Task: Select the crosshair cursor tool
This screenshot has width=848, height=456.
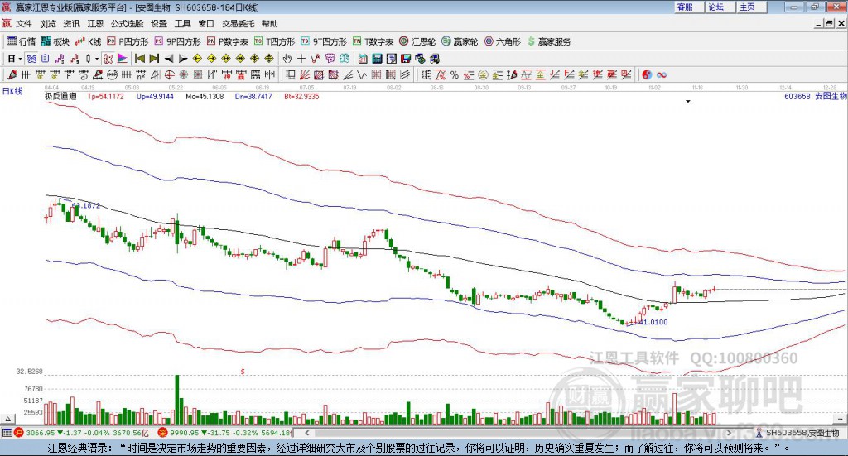Action: click(x=301, y=59)
